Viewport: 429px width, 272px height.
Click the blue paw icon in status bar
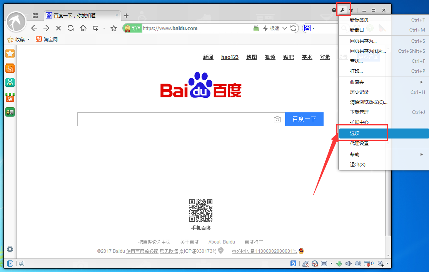click(x=294, y=264)
